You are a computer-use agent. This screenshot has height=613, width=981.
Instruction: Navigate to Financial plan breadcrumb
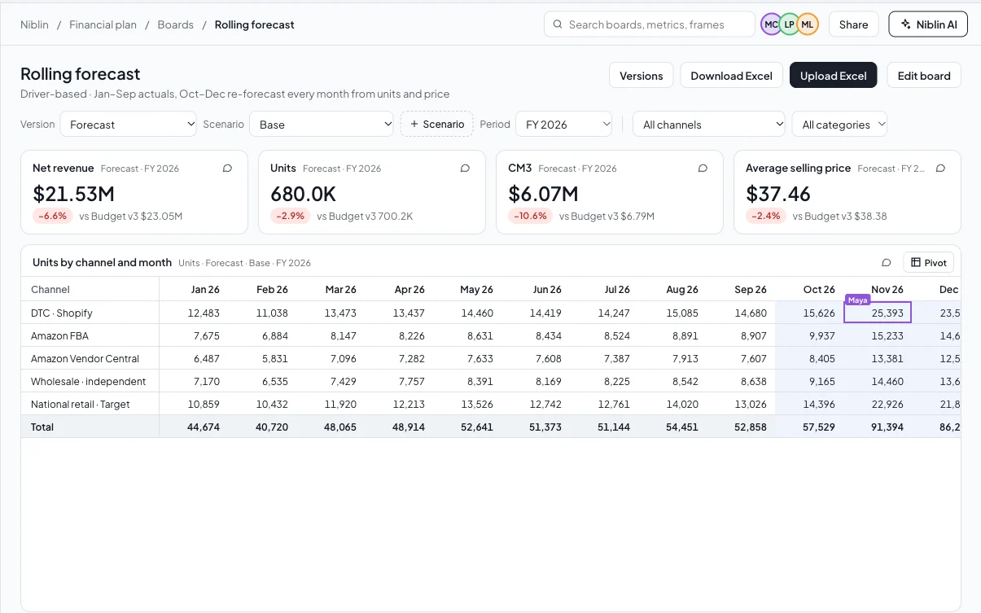(103, 24)
